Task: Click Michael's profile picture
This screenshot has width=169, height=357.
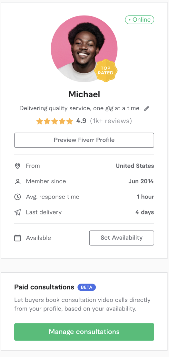Action: click(84, 49)
